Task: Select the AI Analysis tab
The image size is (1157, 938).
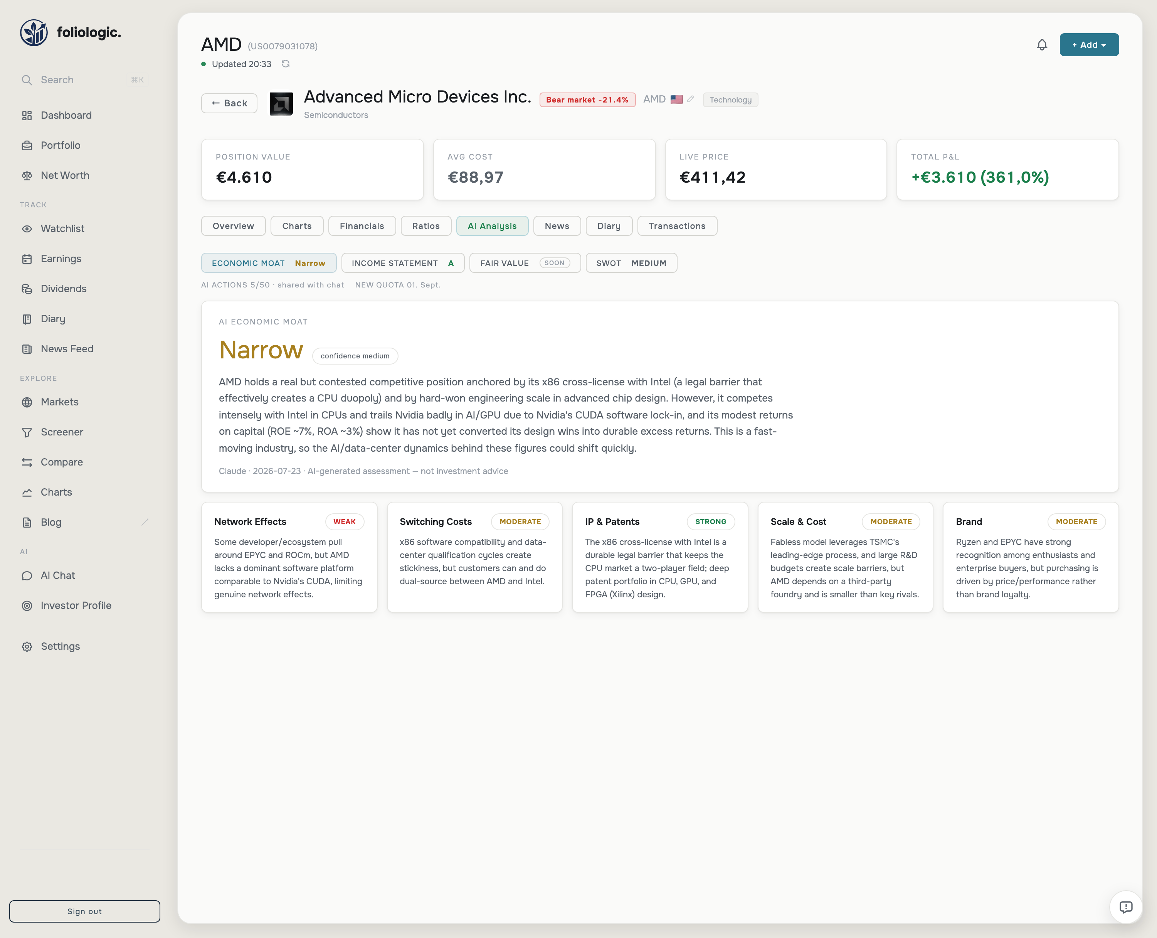Action: (x=492, y=226)
